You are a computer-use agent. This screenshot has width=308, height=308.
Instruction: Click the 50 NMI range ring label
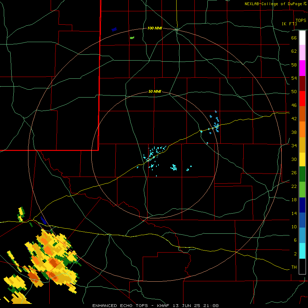tap(155, 91)
